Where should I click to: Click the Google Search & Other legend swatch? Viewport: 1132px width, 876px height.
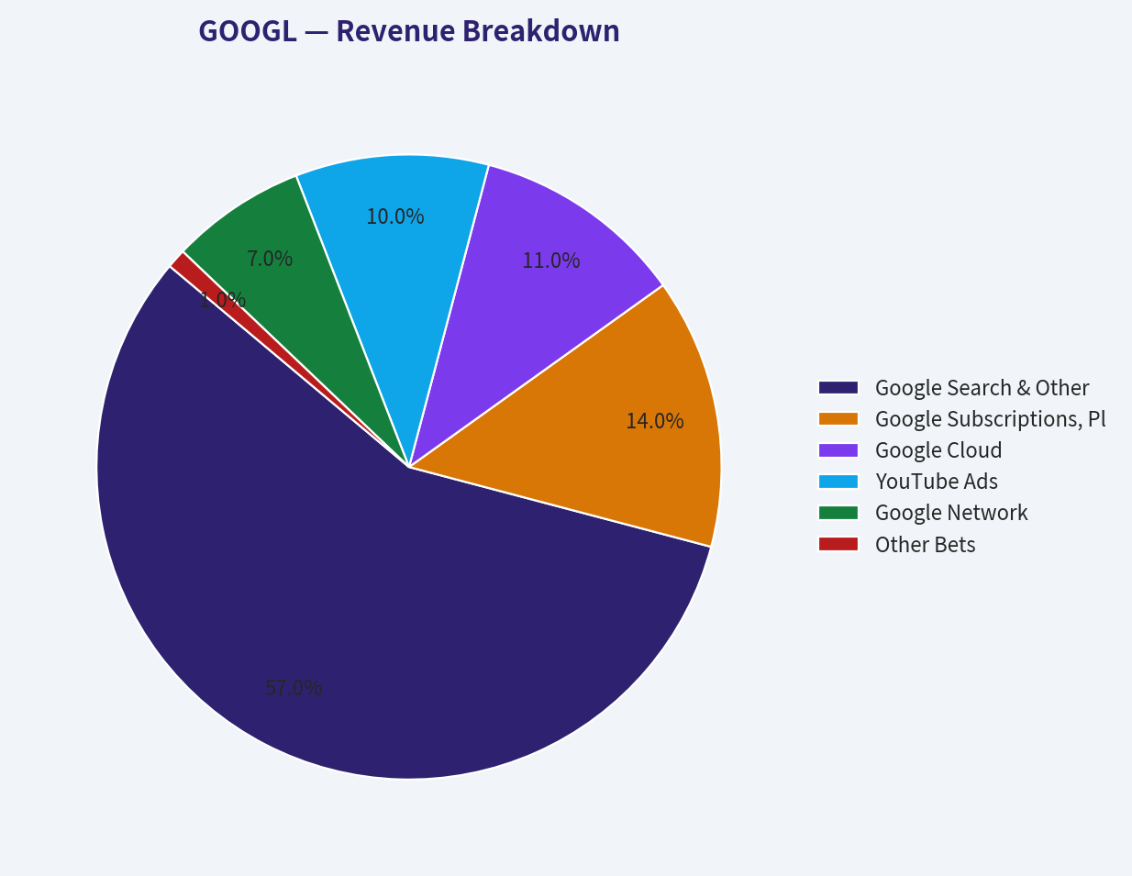(838, 388)
